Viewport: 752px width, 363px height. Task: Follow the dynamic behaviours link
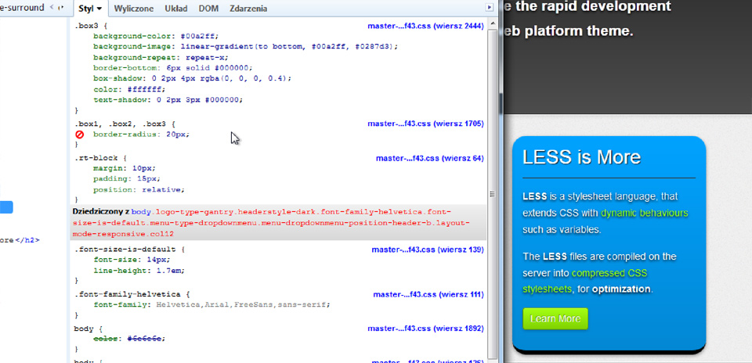coord(644,213)
